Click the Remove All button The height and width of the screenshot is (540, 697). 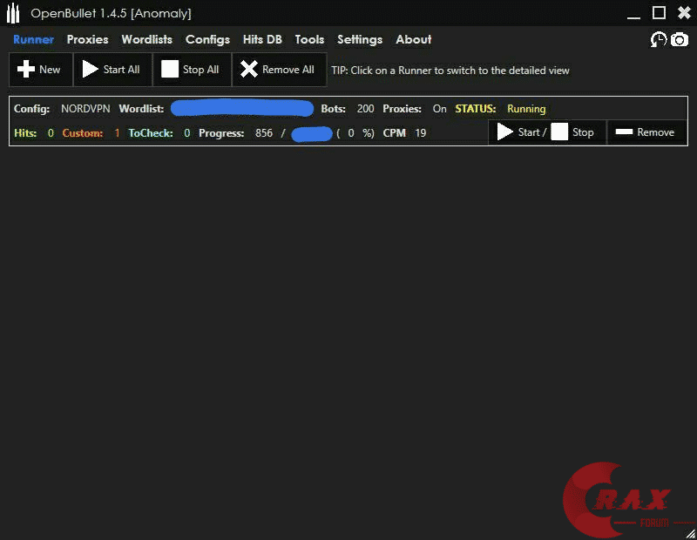click(279, 70)
